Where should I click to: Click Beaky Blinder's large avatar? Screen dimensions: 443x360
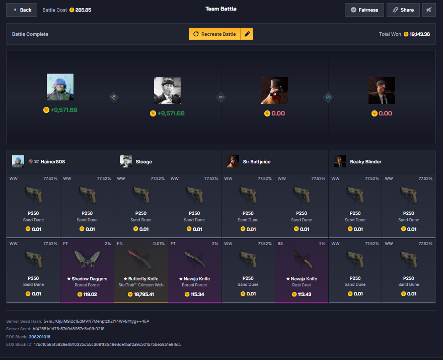pos(382,90)
